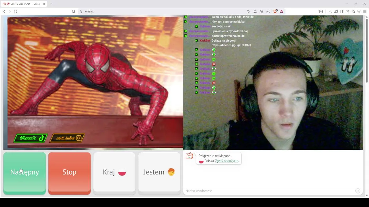Toggle the browser sidebar panel icon
This screenshot has height=207, width=369.
(x=342, y=11)
